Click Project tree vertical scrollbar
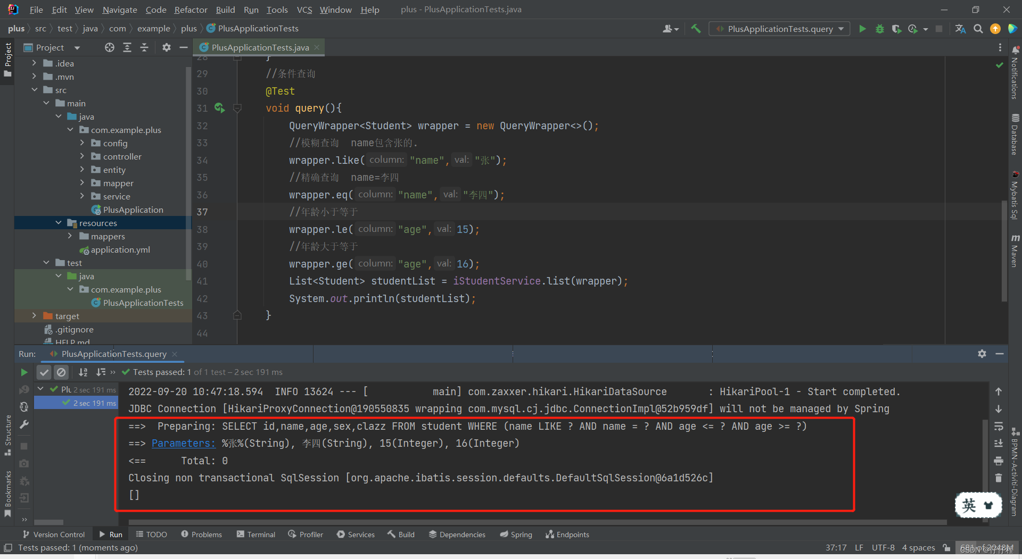Image resolution: width=1022 pixels, height=559 pixels. tap(188, 173)
